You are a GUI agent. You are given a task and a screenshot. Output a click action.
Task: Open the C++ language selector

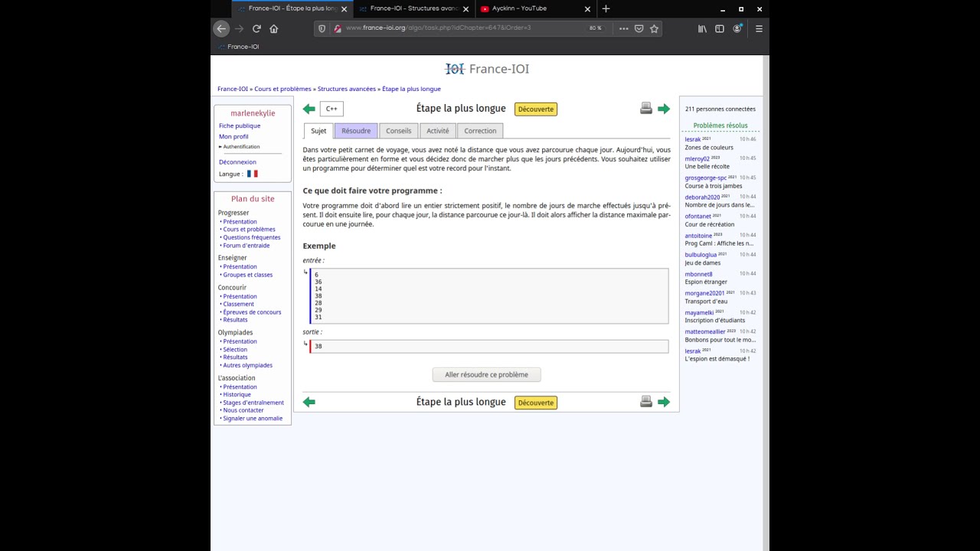[x=332, y=109]
